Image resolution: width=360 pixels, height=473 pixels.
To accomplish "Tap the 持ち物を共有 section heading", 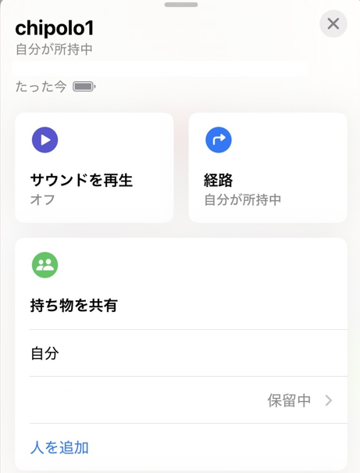I will point(74,305).
